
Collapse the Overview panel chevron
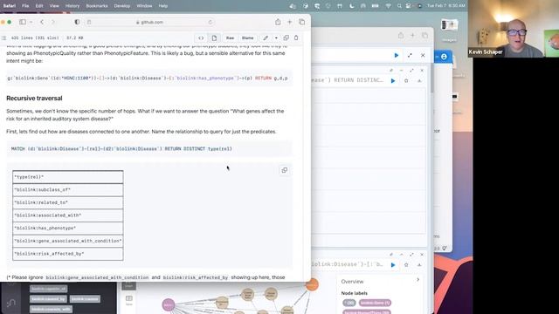coord(418,280)
